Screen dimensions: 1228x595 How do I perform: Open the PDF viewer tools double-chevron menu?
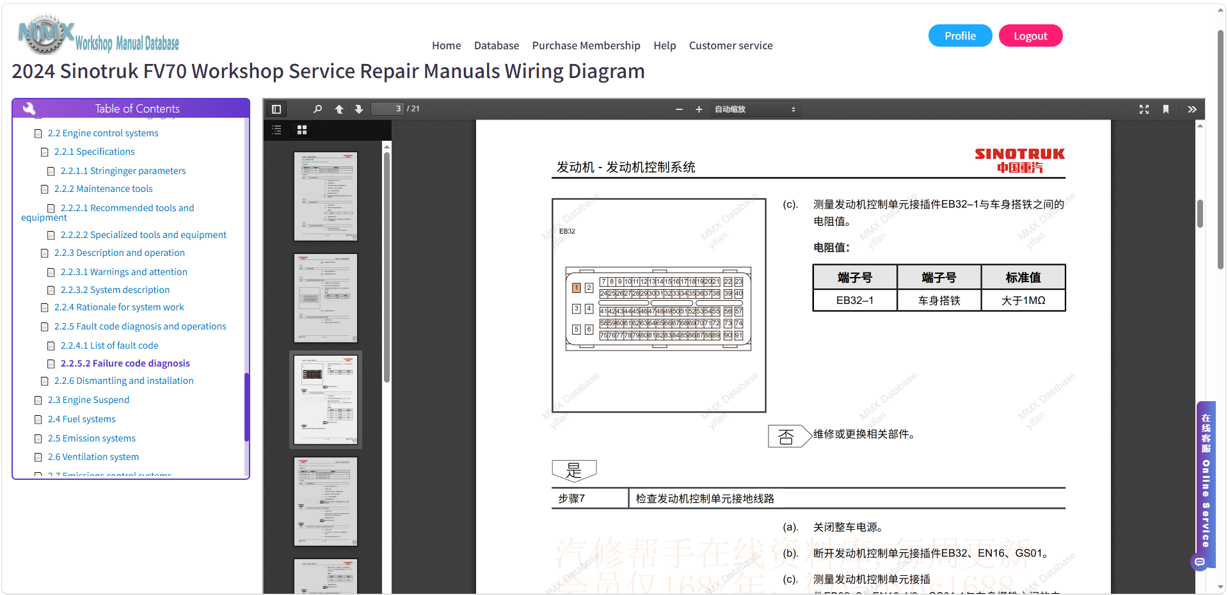pyautogui.click(x=1192, y=109)
